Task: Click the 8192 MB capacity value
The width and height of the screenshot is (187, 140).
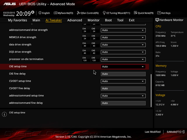Action: point(160,85)
